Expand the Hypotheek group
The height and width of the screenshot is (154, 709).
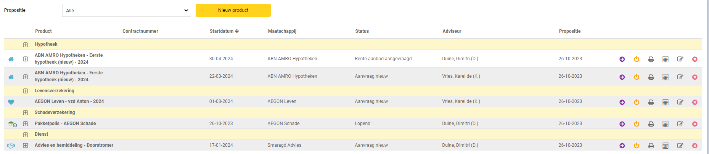(x=26, y=45)
